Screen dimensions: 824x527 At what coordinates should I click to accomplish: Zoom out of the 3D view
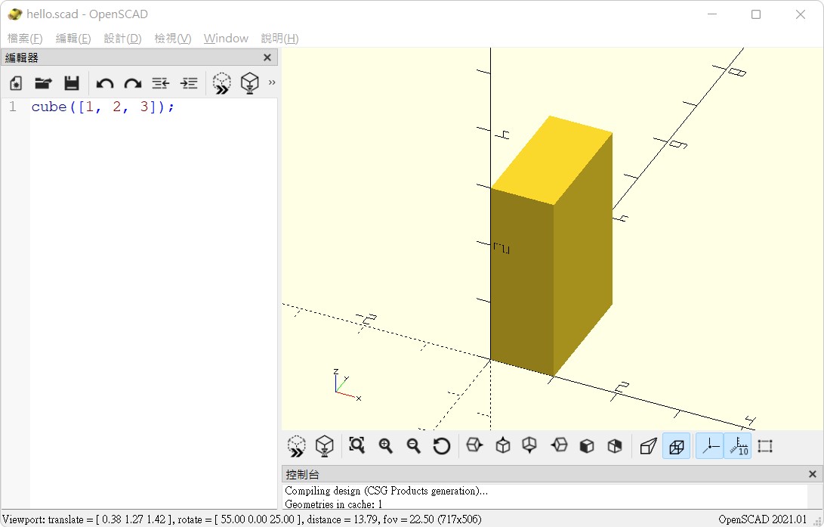[414, 446]
